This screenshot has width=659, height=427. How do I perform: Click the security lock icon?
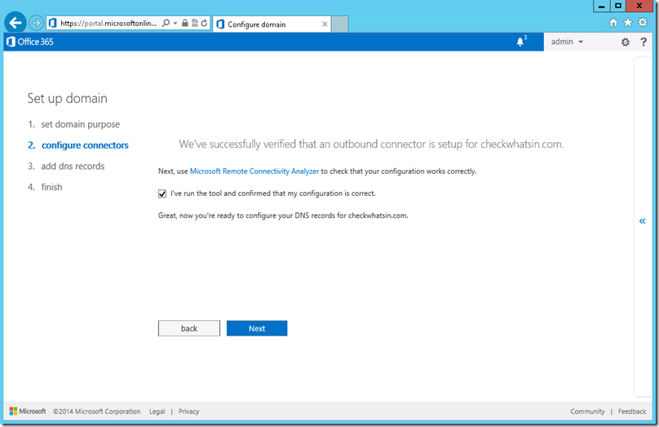click(185, 23)
